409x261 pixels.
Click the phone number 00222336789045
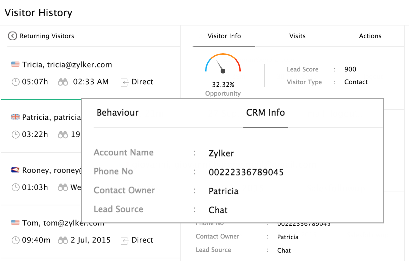pos(246,172)
